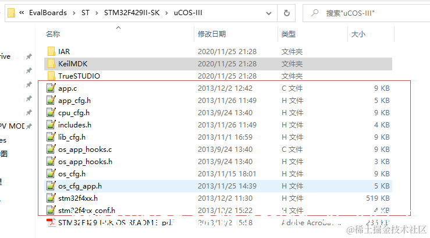The height and width of the screenshot is (238, 430).
Task: Click the 519 KB size value
Action: pyautogui.click(x=378, y=198)
